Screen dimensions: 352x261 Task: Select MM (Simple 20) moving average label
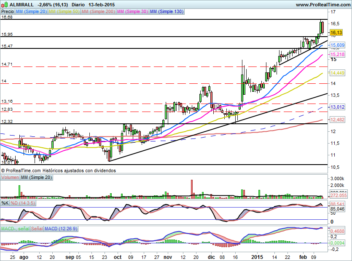click(32, 12)
